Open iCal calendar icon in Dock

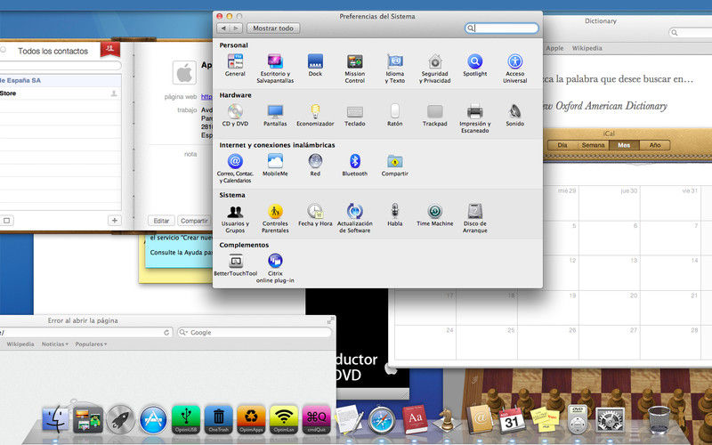(513, 419)
